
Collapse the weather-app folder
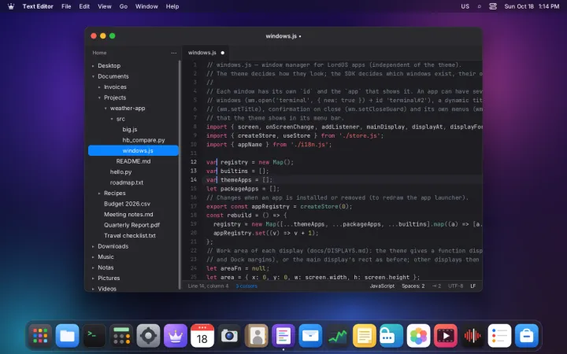click(x=106, y=108)
